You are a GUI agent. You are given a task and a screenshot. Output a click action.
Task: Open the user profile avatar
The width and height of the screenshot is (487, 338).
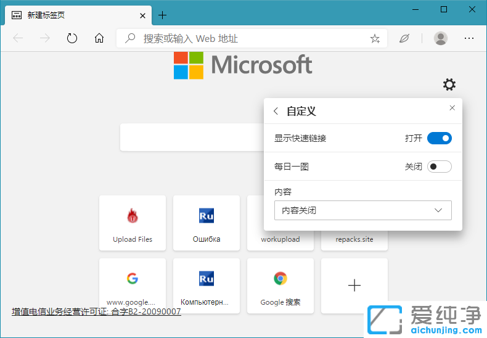(x=440, y=38)
